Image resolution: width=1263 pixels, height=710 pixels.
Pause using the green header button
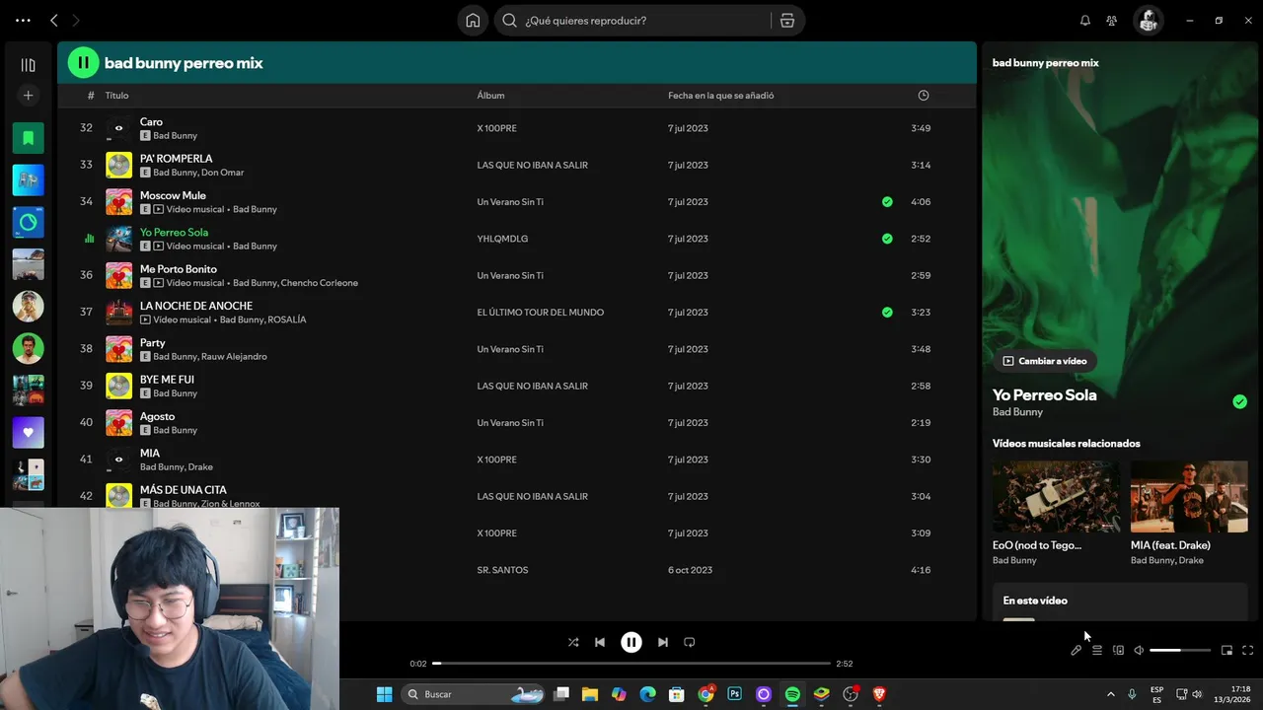(x=83, y=63)
